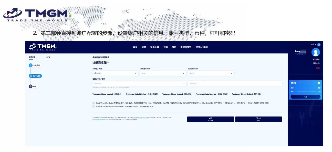Open the Trademax Global Limited 风险提示 link

pos(107,94)
